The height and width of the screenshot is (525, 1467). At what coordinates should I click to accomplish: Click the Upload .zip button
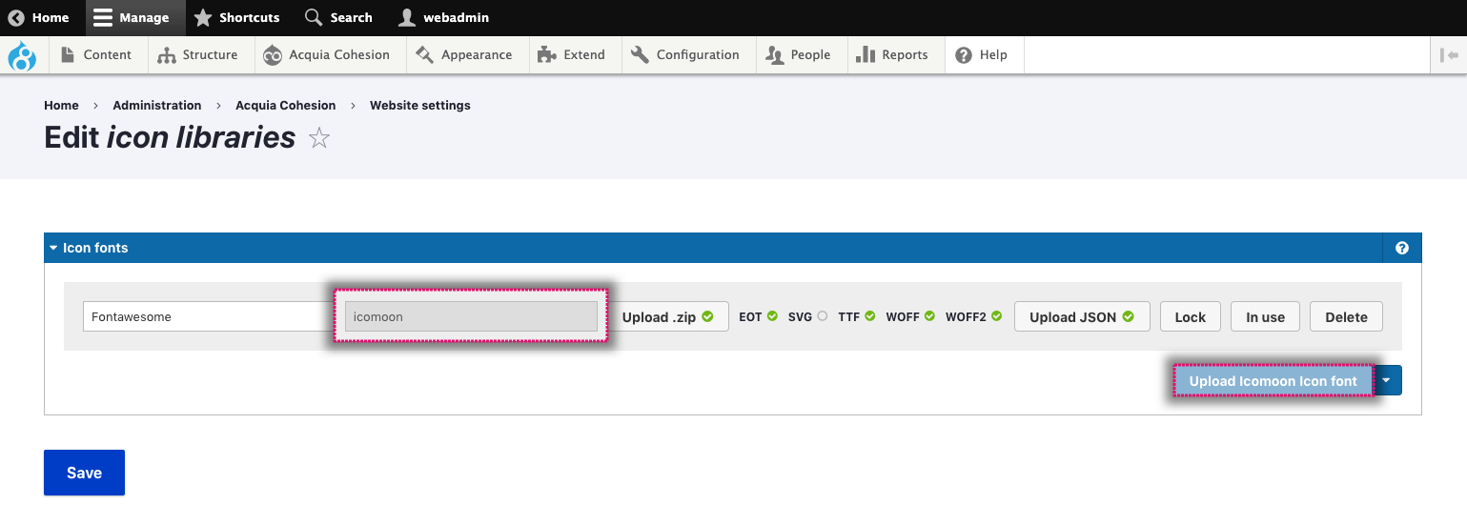pos(668,316)
